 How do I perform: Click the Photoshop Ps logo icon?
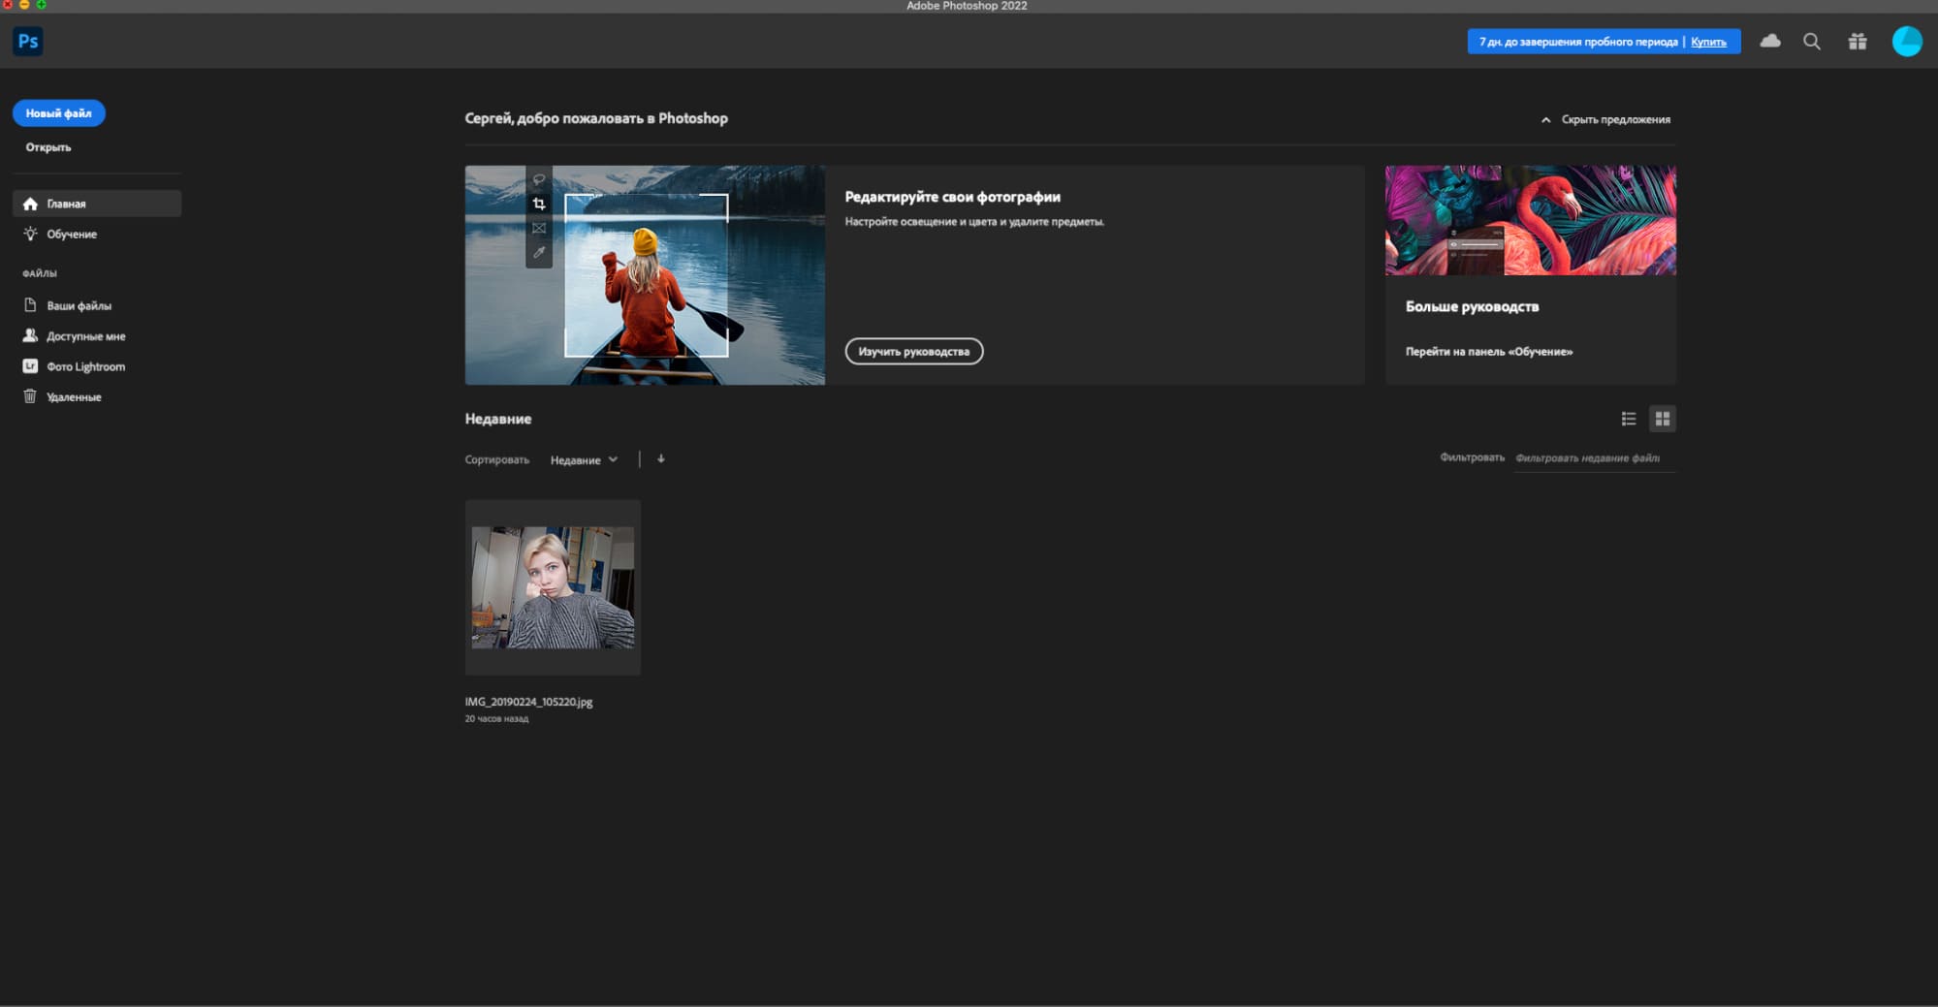[x=28, y=42]
